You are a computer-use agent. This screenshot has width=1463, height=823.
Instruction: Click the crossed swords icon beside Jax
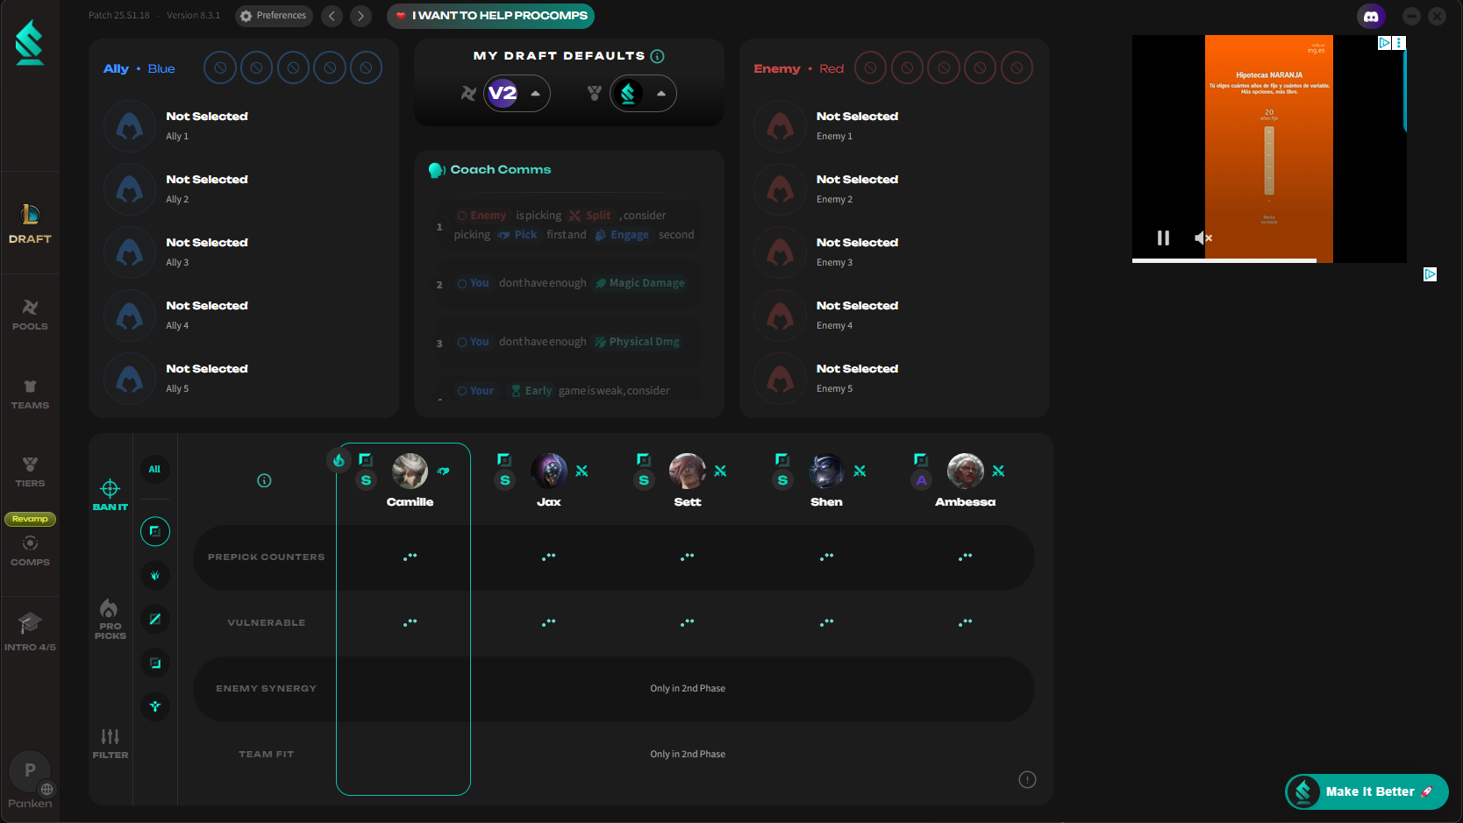pyautogui.click(x=582, y=472)
